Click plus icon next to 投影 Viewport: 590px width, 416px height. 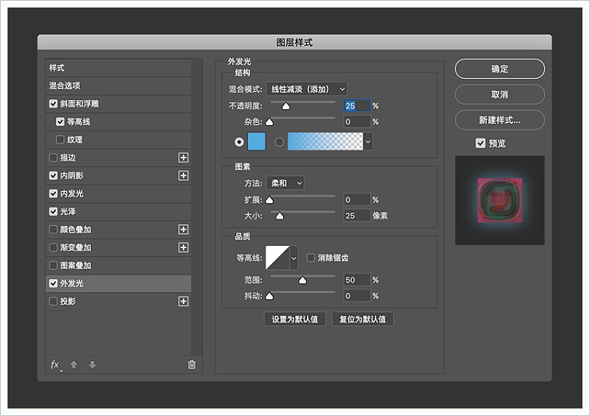[184, 301]
